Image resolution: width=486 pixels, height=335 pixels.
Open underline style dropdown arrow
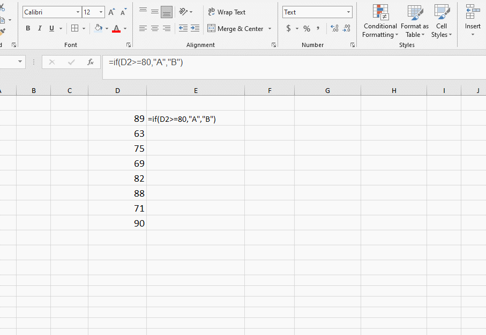click(x=61, y=28)
